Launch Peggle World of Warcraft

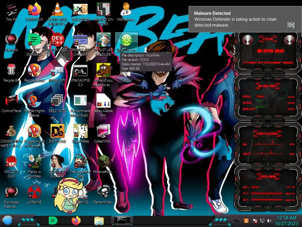pos(35,136)
